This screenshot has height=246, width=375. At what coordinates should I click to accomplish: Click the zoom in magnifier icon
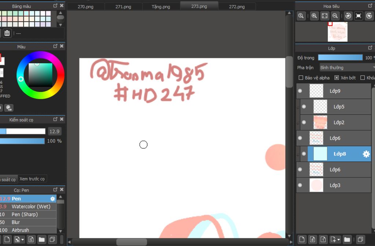coord(314,16)
